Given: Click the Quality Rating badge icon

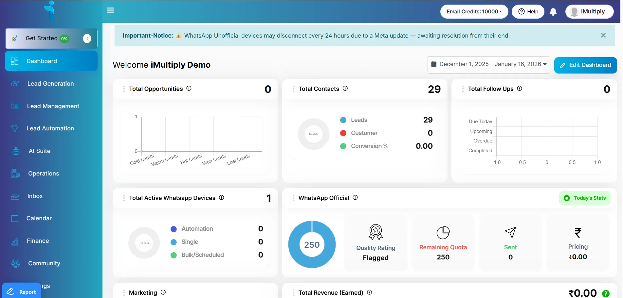Looking at the screenshot, I should point(376,232).
